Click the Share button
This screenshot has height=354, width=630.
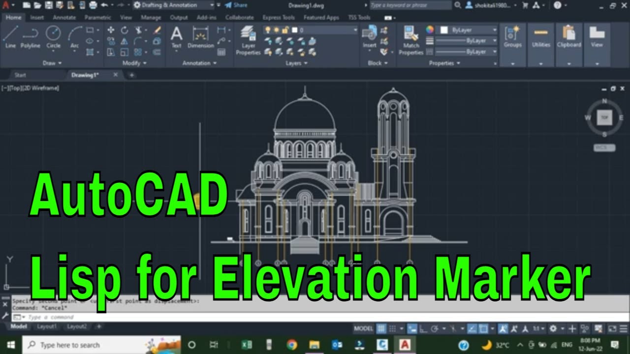click(x=236, y=5)
